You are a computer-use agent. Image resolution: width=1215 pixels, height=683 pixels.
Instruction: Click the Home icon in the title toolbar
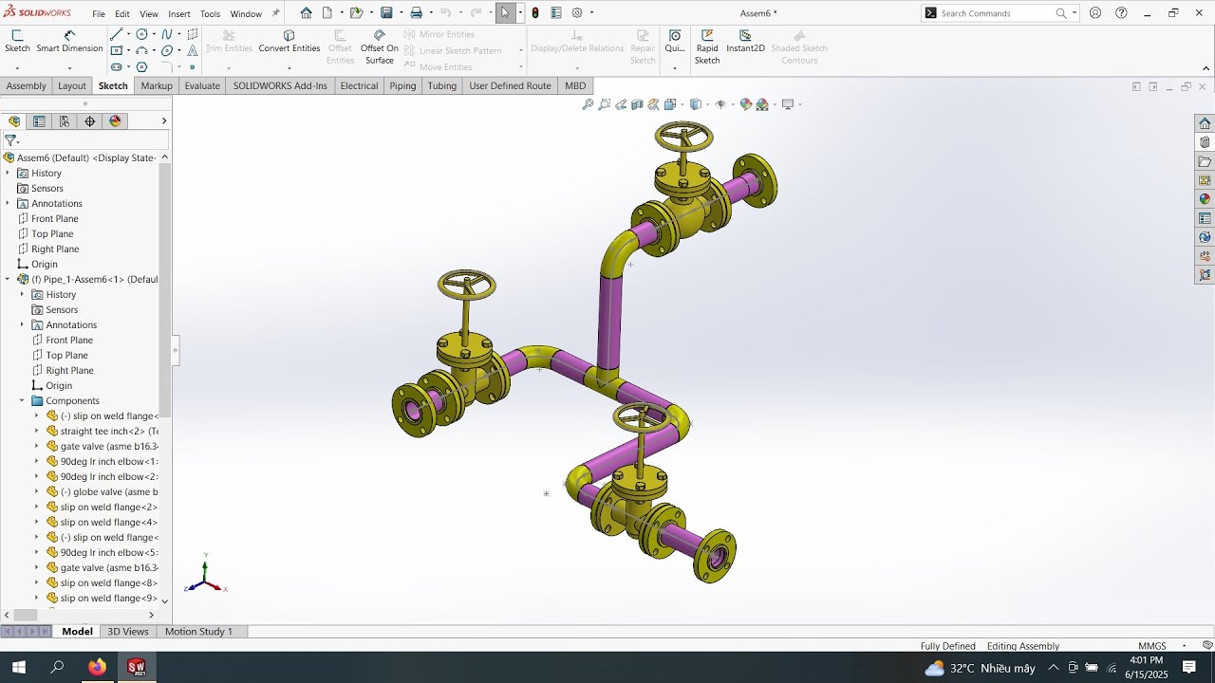(x=306, y=12)
